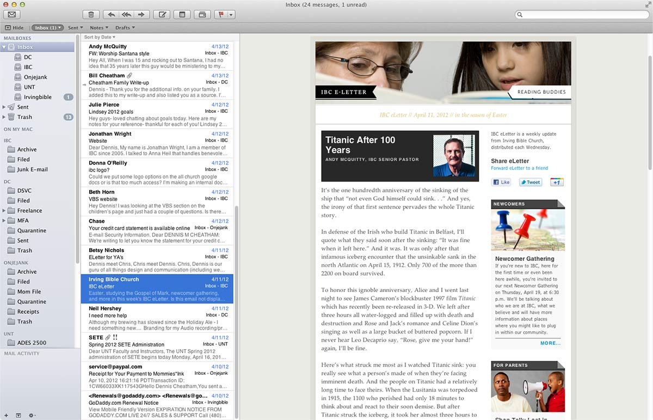Open the Onjejank inbox
This screenshot has width=653, height=420.
coord(35,77)
